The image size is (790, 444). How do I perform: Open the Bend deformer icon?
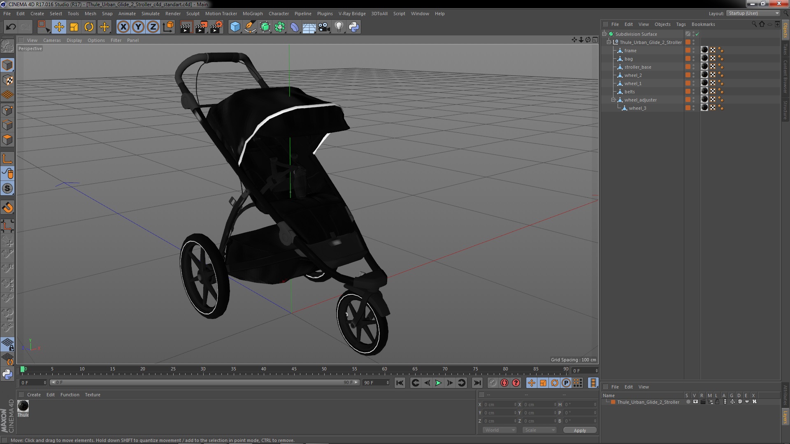tap(295, 27)
